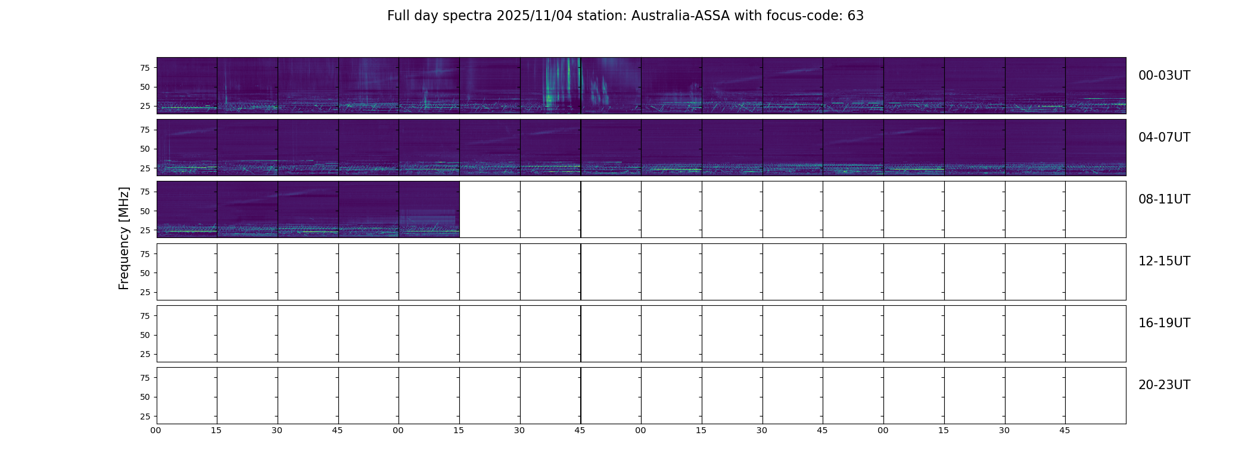The width and height of the screenshot is (1251, 476).
Task: Click the 75 tick label on the 00-03UT row
Action: 145,68
